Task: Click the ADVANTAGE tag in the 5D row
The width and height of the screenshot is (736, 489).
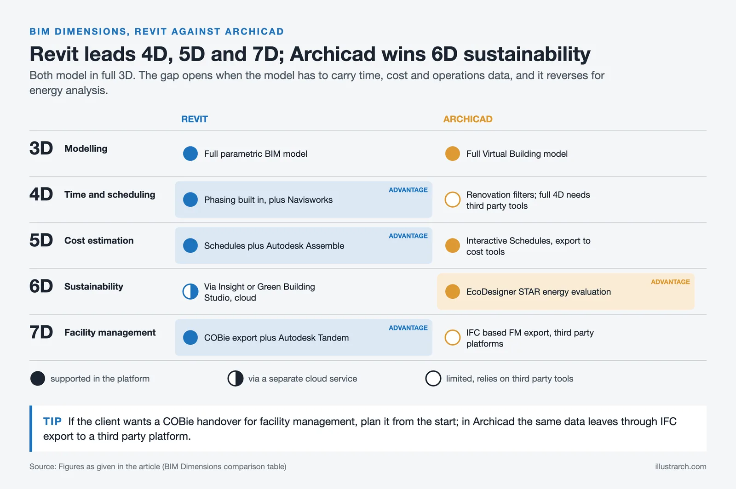Action: pyautogui.click(x=408, y=236)
